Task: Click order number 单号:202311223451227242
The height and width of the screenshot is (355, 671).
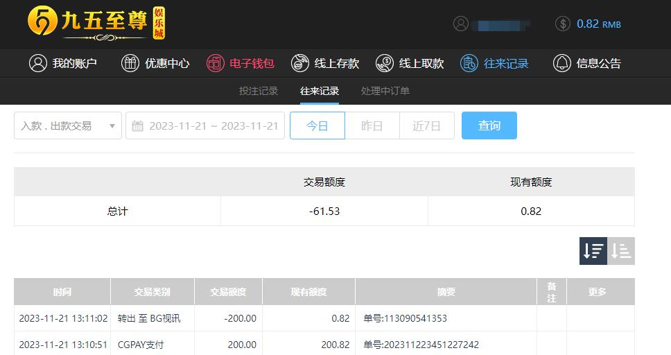Action: click(x=421, y=345)
